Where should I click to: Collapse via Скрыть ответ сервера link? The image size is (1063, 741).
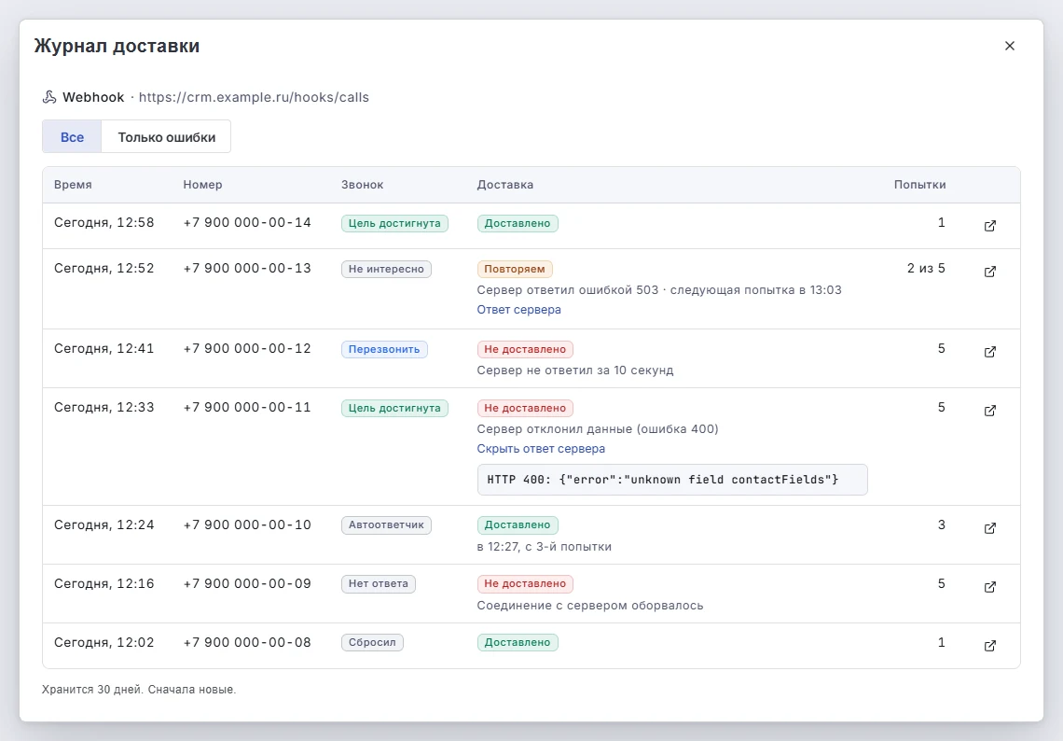click(x=541, y=449)
